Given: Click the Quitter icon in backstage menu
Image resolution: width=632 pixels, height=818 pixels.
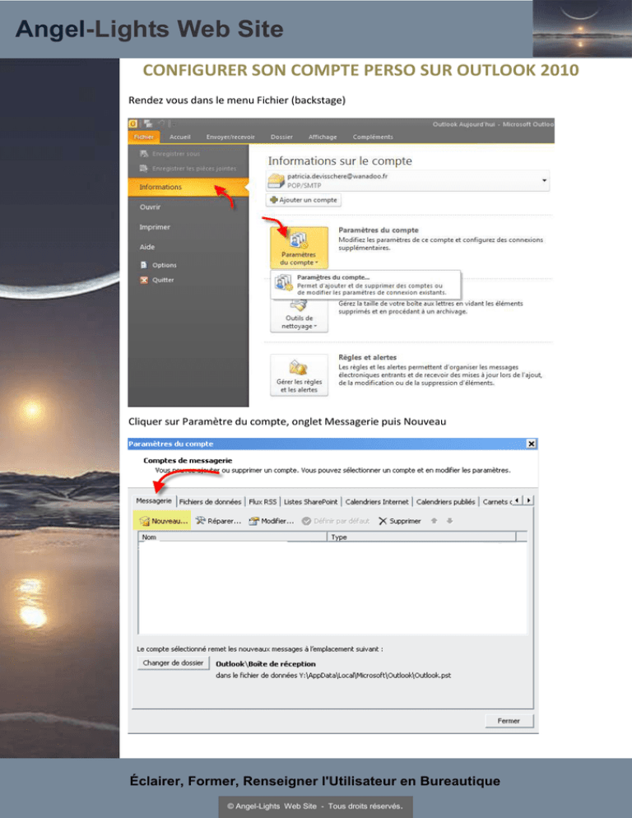Looking at the screenshot, I should coord(144,280).
